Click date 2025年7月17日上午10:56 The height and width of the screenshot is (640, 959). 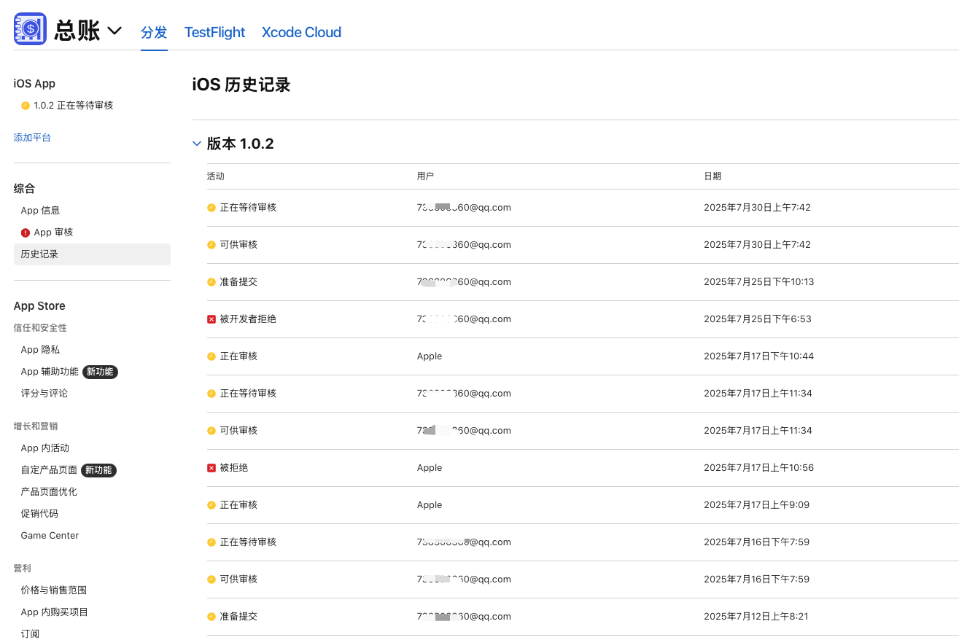(758, 468)
